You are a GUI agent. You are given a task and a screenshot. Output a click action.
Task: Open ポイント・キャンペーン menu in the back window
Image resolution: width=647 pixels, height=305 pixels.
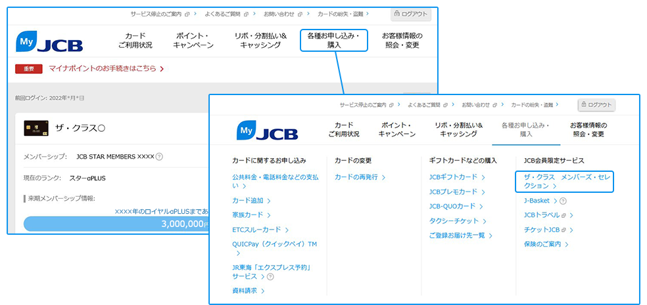coord(193,40)
